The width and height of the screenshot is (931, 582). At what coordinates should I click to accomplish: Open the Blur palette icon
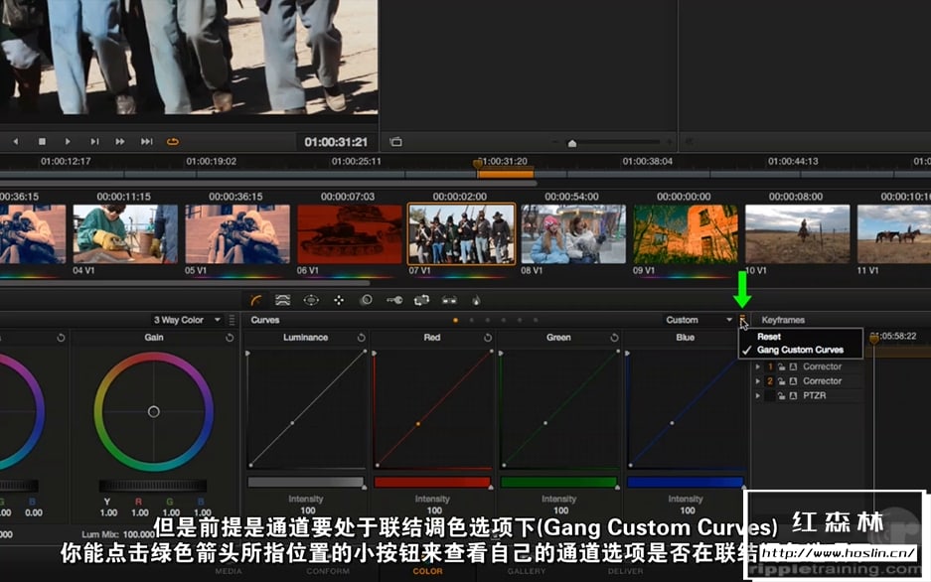[367, 300]
